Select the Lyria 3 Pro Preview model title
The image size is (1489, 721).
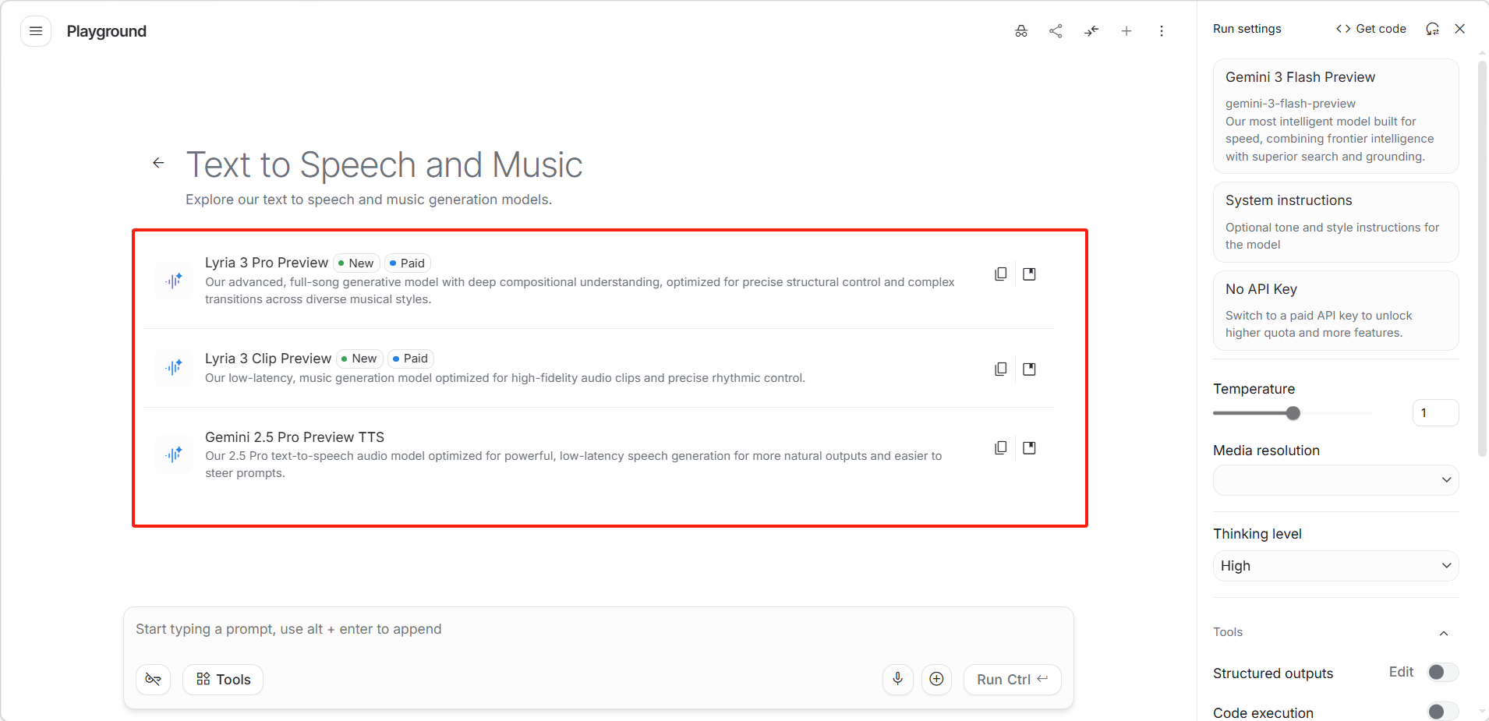point(267,263)
